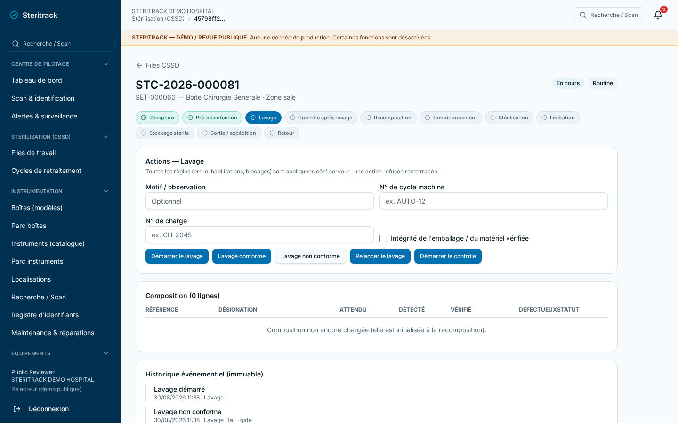Click the STC-2026-000081 title
678x423 pixels.
click(187, 85)
